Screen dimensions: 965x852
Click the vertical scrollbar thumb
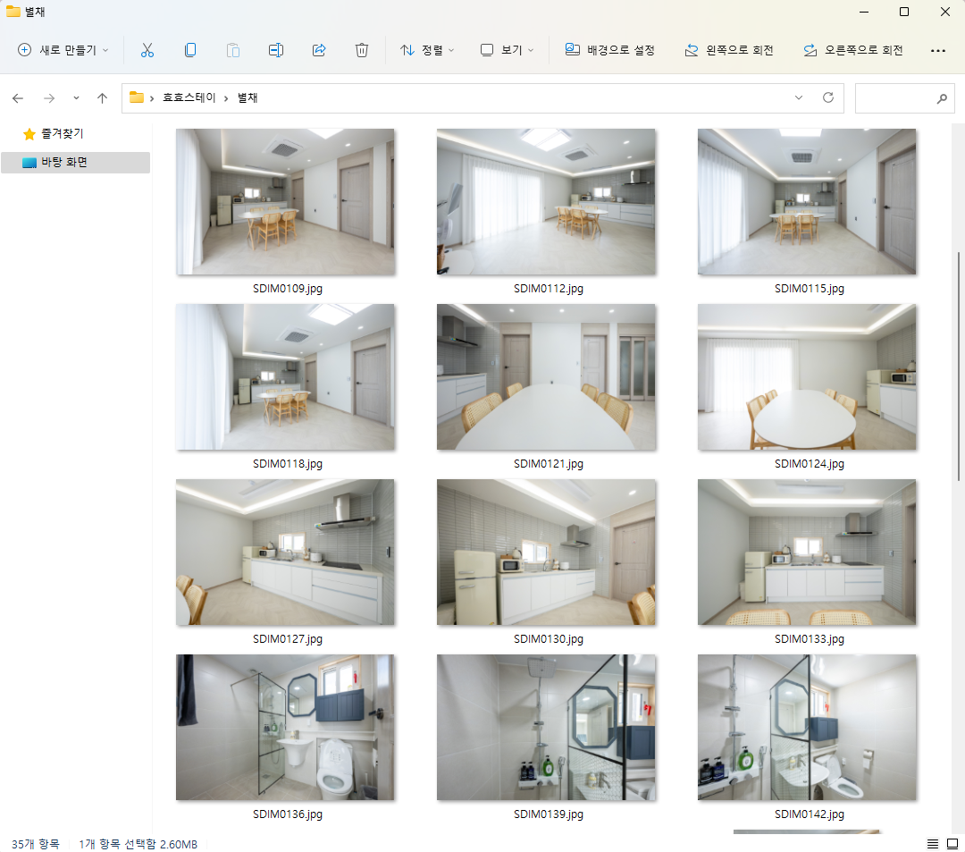point(958,367)
